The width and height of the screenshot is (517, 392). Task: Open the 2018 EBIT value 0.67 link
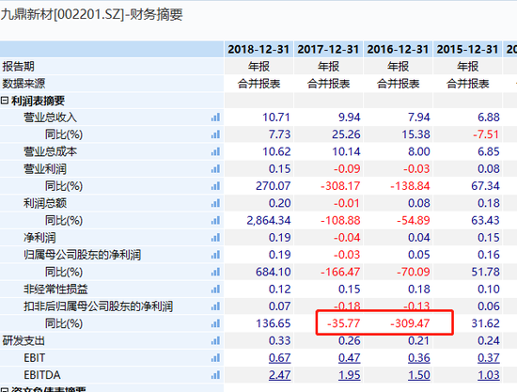[279, 358]
